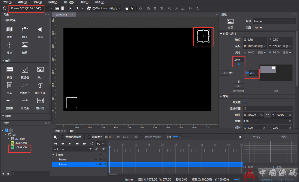Click the 自定义 button in curve panel

tap(257, 137)
